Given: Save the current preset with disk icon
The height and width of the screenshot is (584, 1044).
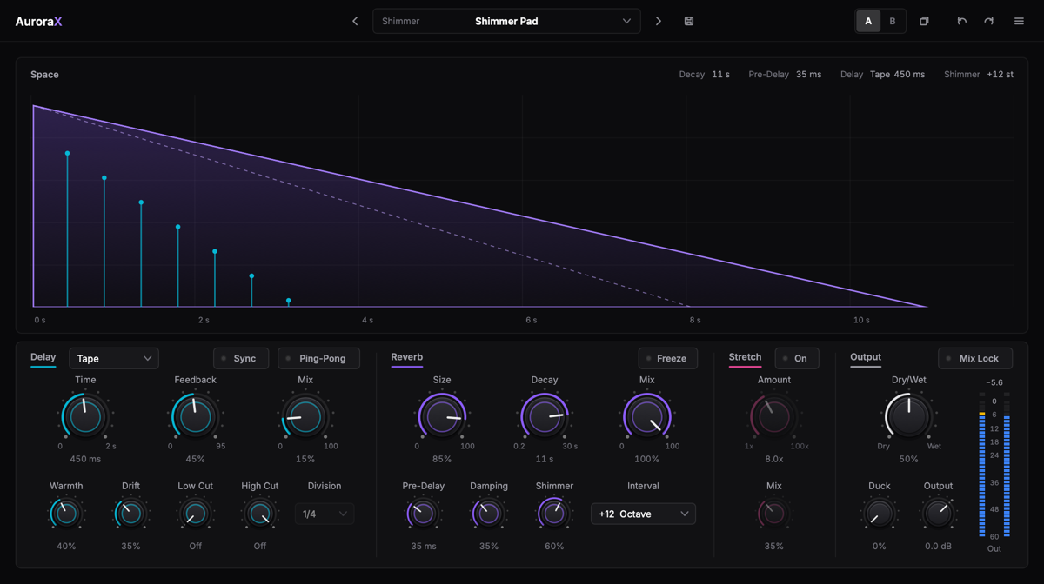Looking at the screenshot, I should (689, 21).
